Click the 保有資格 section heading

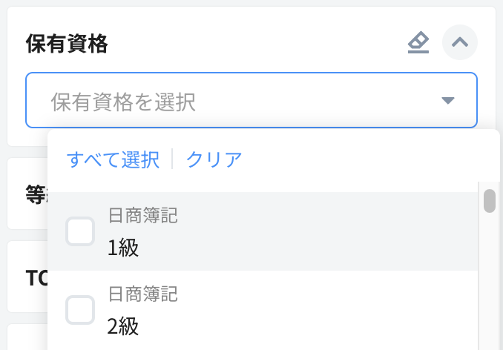tap(67, 44)
